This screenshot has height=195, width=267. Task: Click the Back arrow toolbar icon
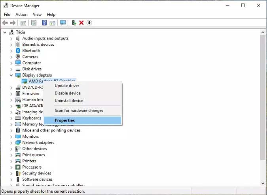[x=5, y=23]
